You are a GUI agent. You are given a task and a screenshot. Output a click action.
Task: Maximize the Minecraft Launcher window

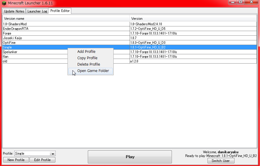[241, 2]
